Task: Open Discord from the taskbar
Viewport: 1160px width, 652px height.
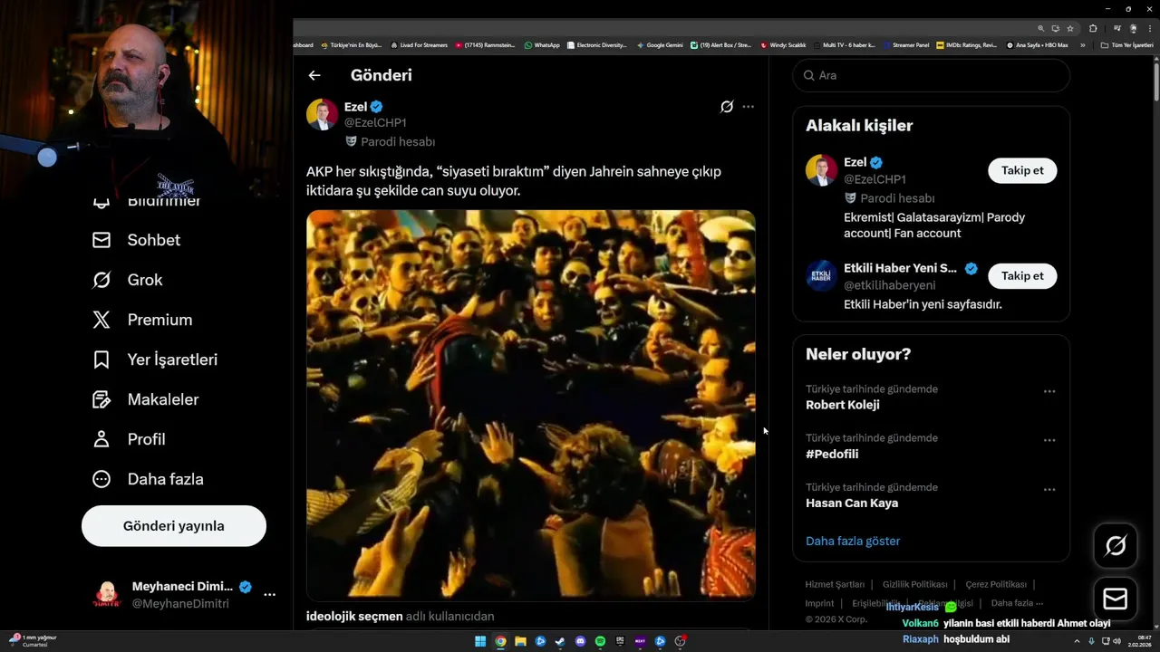Action: tap(581, 641)
